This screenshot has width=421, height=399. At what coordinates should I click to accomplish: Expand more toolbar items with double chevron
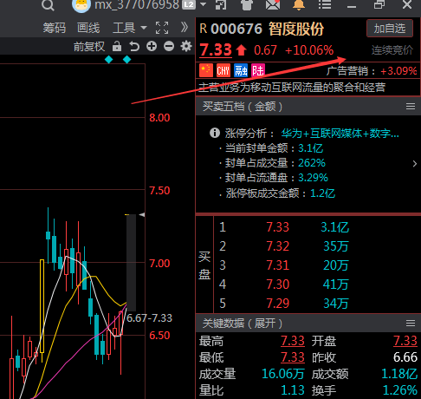click(185, 28)
